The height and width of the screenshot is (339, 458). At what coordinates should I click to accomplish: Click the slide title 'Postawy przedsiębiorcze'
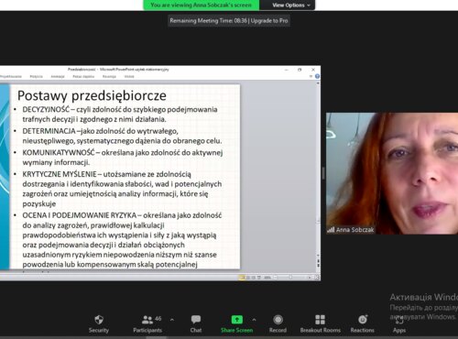92,95
